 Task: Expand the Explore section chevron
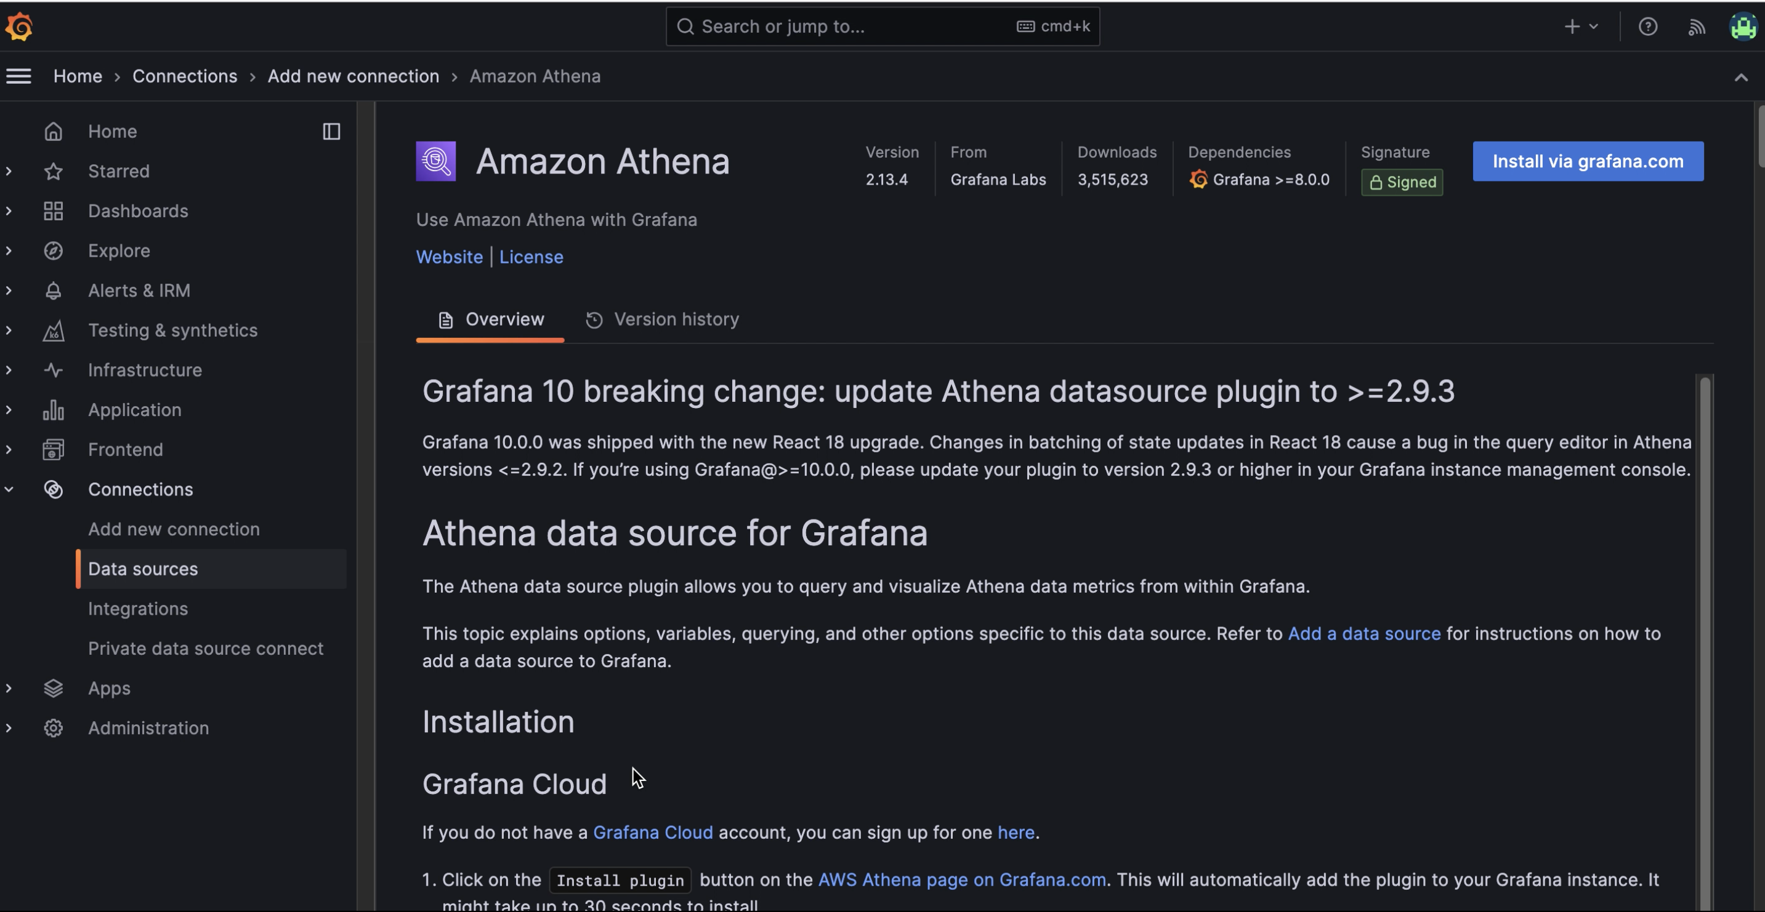(x=9, y=250)
